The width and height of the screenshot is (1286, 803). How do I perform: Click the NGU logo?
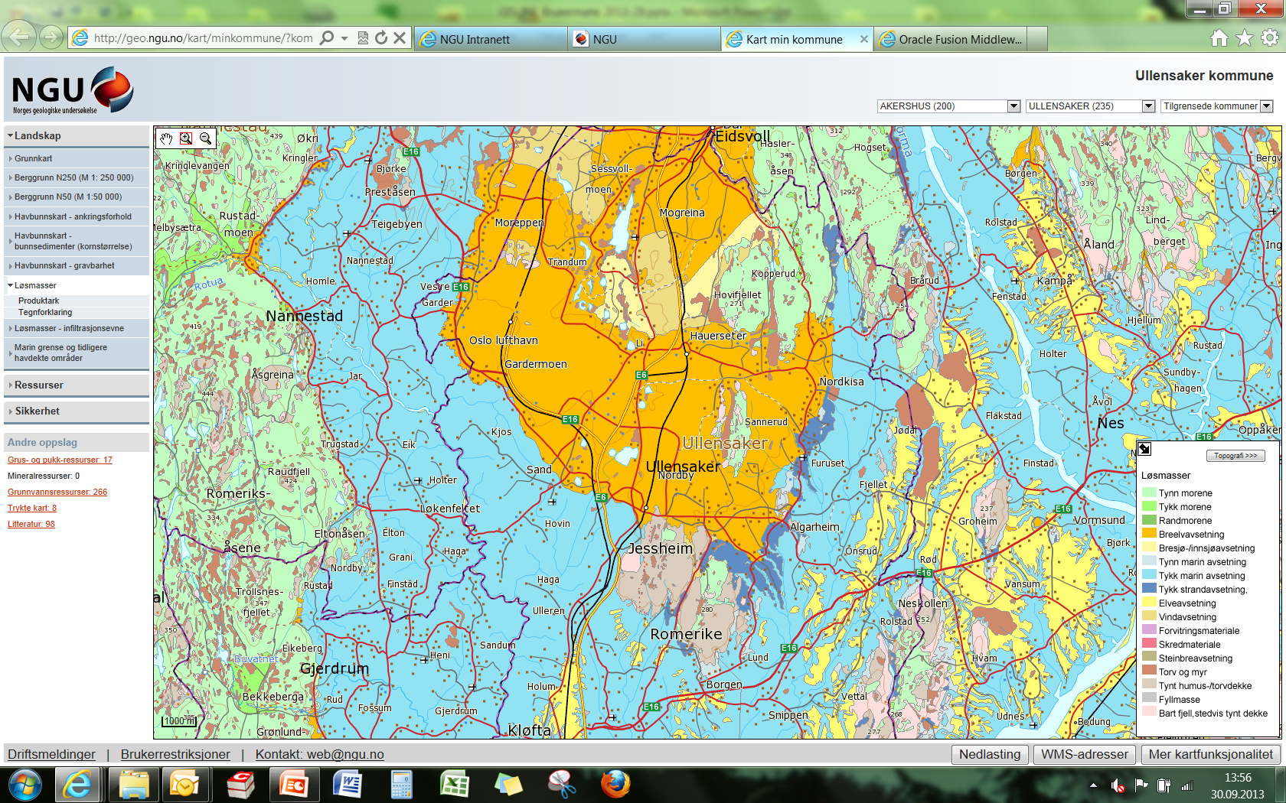pos(73,90)
